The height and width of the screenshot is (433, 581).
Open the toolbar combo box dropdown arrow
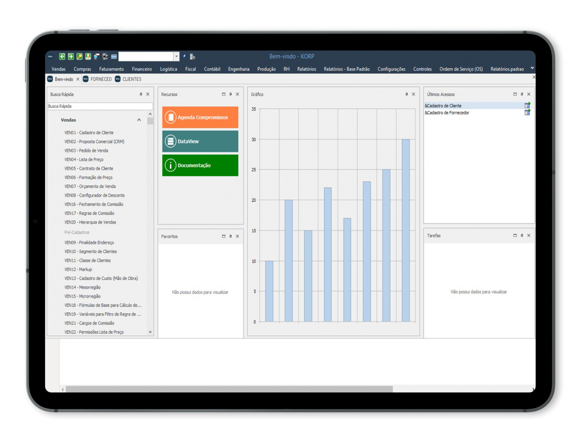pos(176,56)
